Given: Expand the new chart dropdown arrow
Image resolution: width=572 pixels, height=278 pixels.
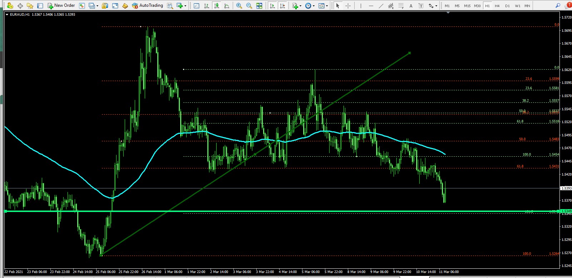Looking at the screenshot, I should [185, 6].
